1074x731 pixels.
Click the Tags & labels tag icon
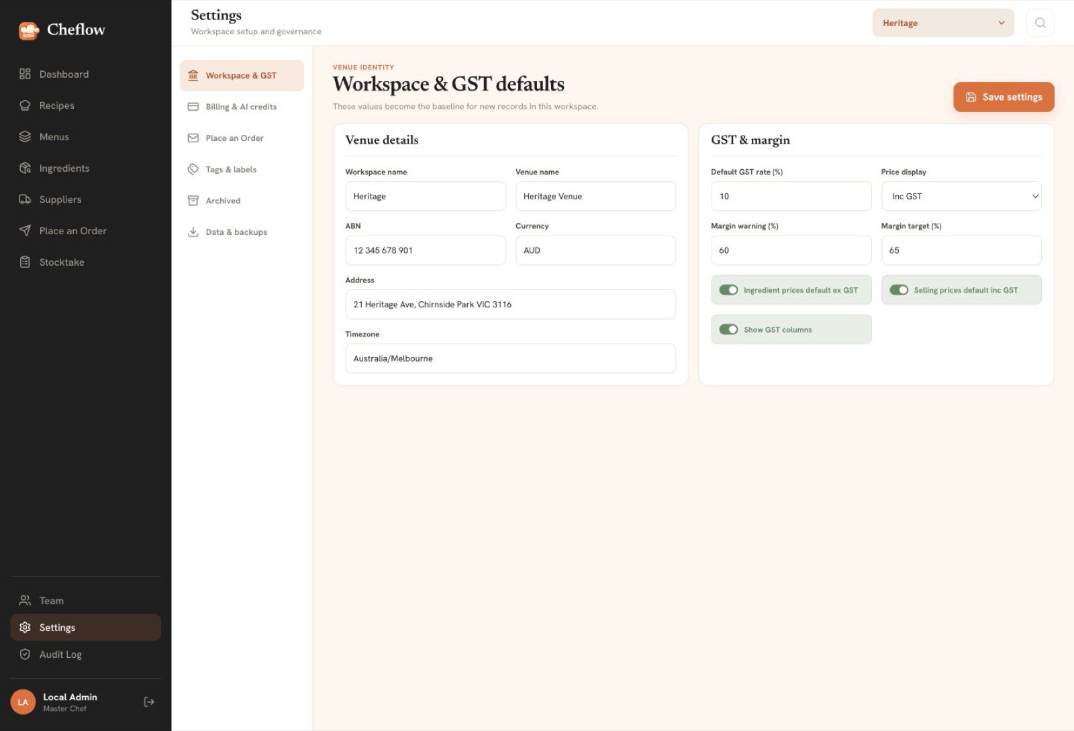pos(193,169)
